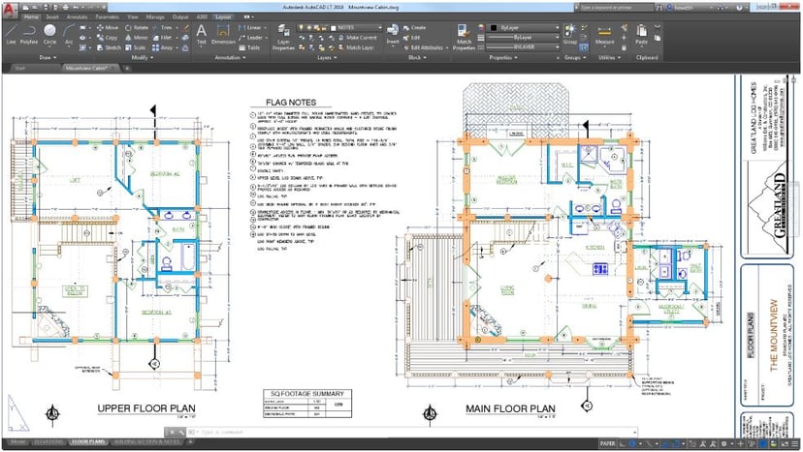Switch to the Output ribbon tab
The image size is (803, 452).
tap(180, 16)
